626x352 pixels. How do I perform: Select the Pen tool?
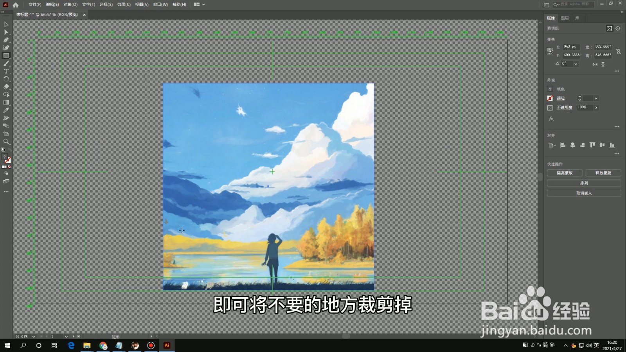click(x=6, y=40)
